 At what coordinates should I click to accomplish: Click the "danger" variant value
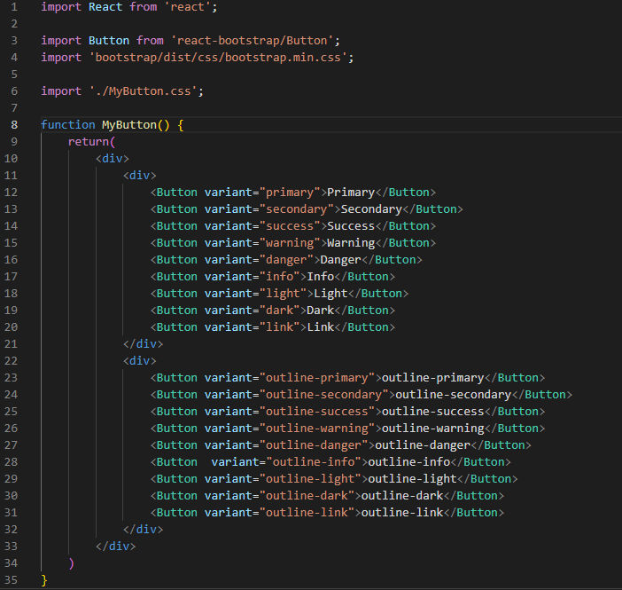point(286,259)
